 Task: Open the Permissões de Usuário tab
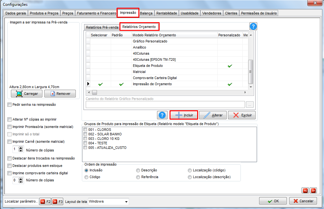click(x=259, y=13)
